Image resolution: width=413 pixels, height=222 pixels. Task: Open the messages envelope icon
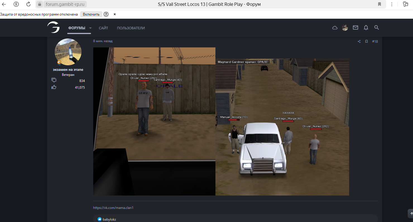[355, 28]
